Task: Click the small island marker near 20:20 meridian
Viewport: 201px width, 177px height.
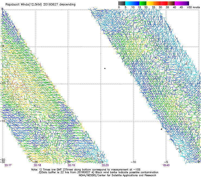Action: pyautogui.click(x=105, y=69)
